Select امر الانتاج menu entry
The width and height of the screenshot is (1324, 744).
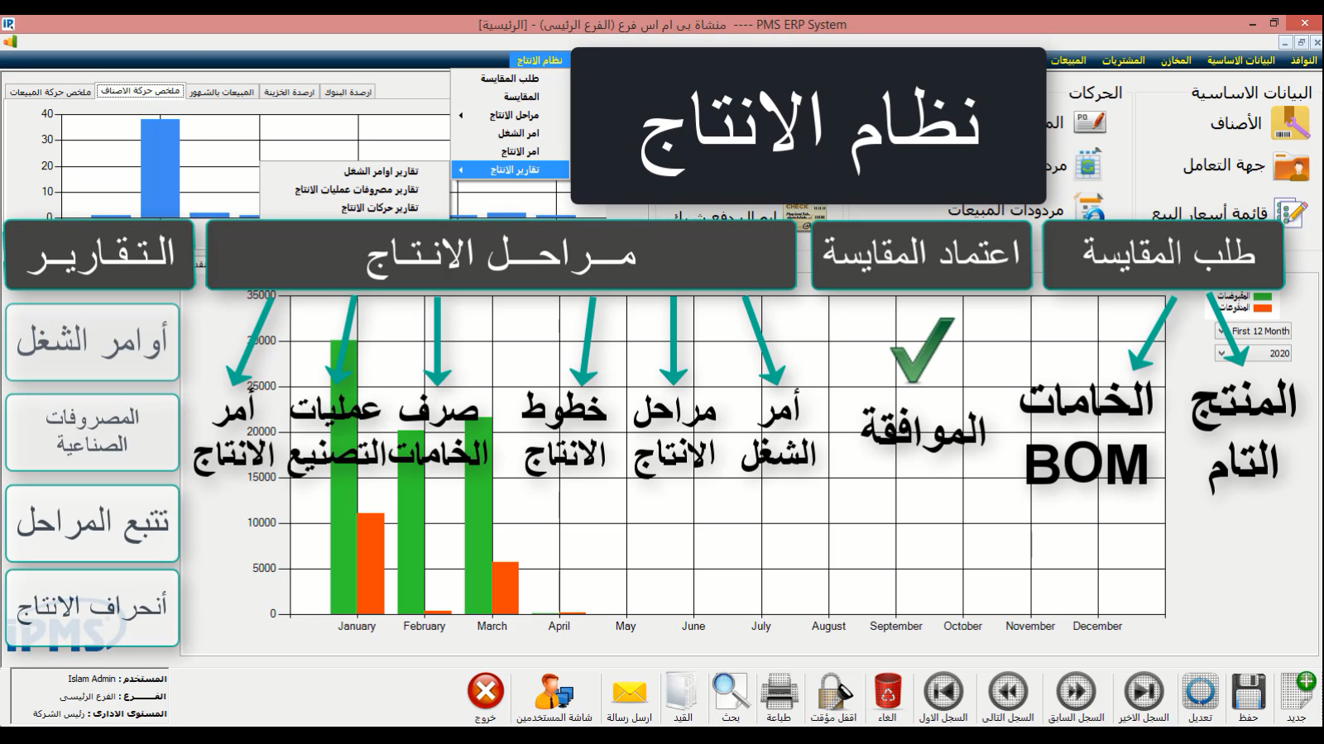point(510,151)
